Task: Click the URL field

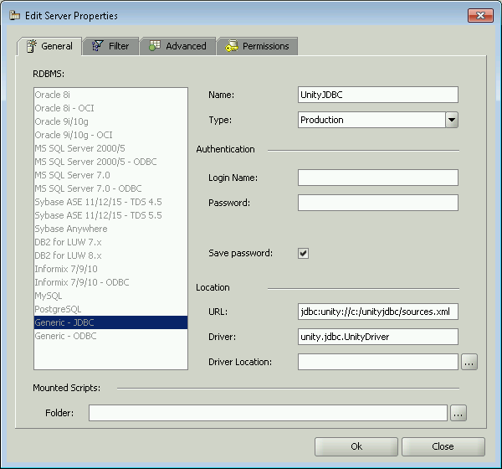Action: pyautogui.click(x=378, y=312)
